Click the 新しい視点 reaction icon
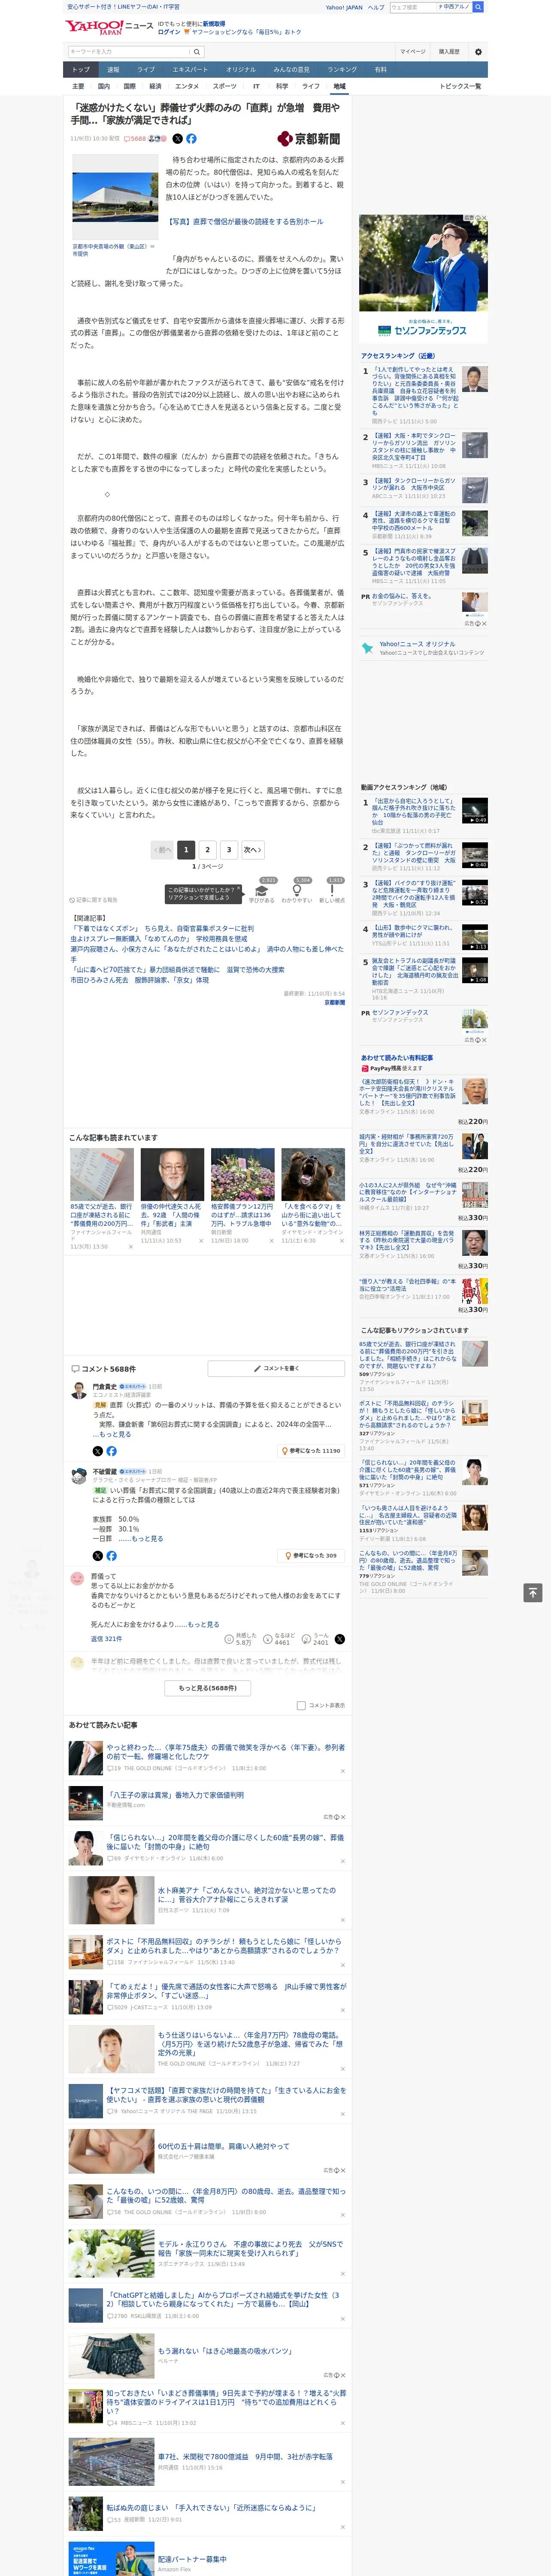The height and width of the screenshot is (2576, 551). tap(332, 889)
